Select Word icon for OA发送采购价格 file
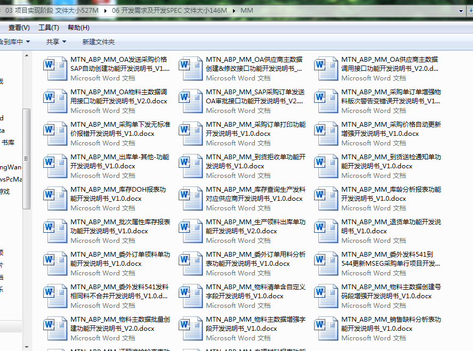This screenshot has height=351, width=473. coord(55,68)
